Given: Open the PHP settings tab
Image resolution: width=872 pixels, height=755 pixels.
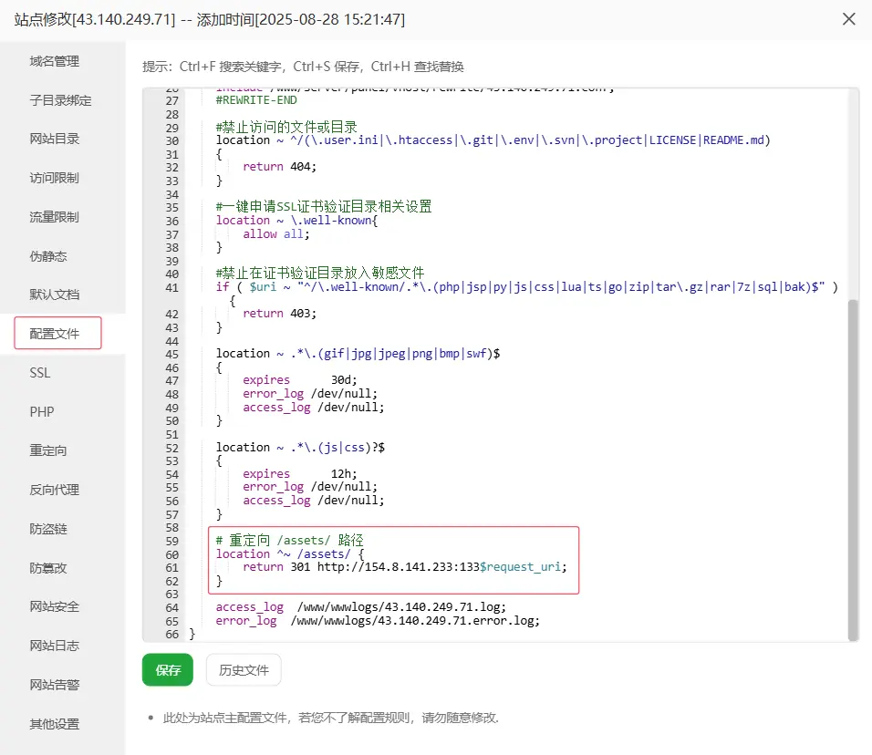Looking at the screenshot, I should coord(42,412).
